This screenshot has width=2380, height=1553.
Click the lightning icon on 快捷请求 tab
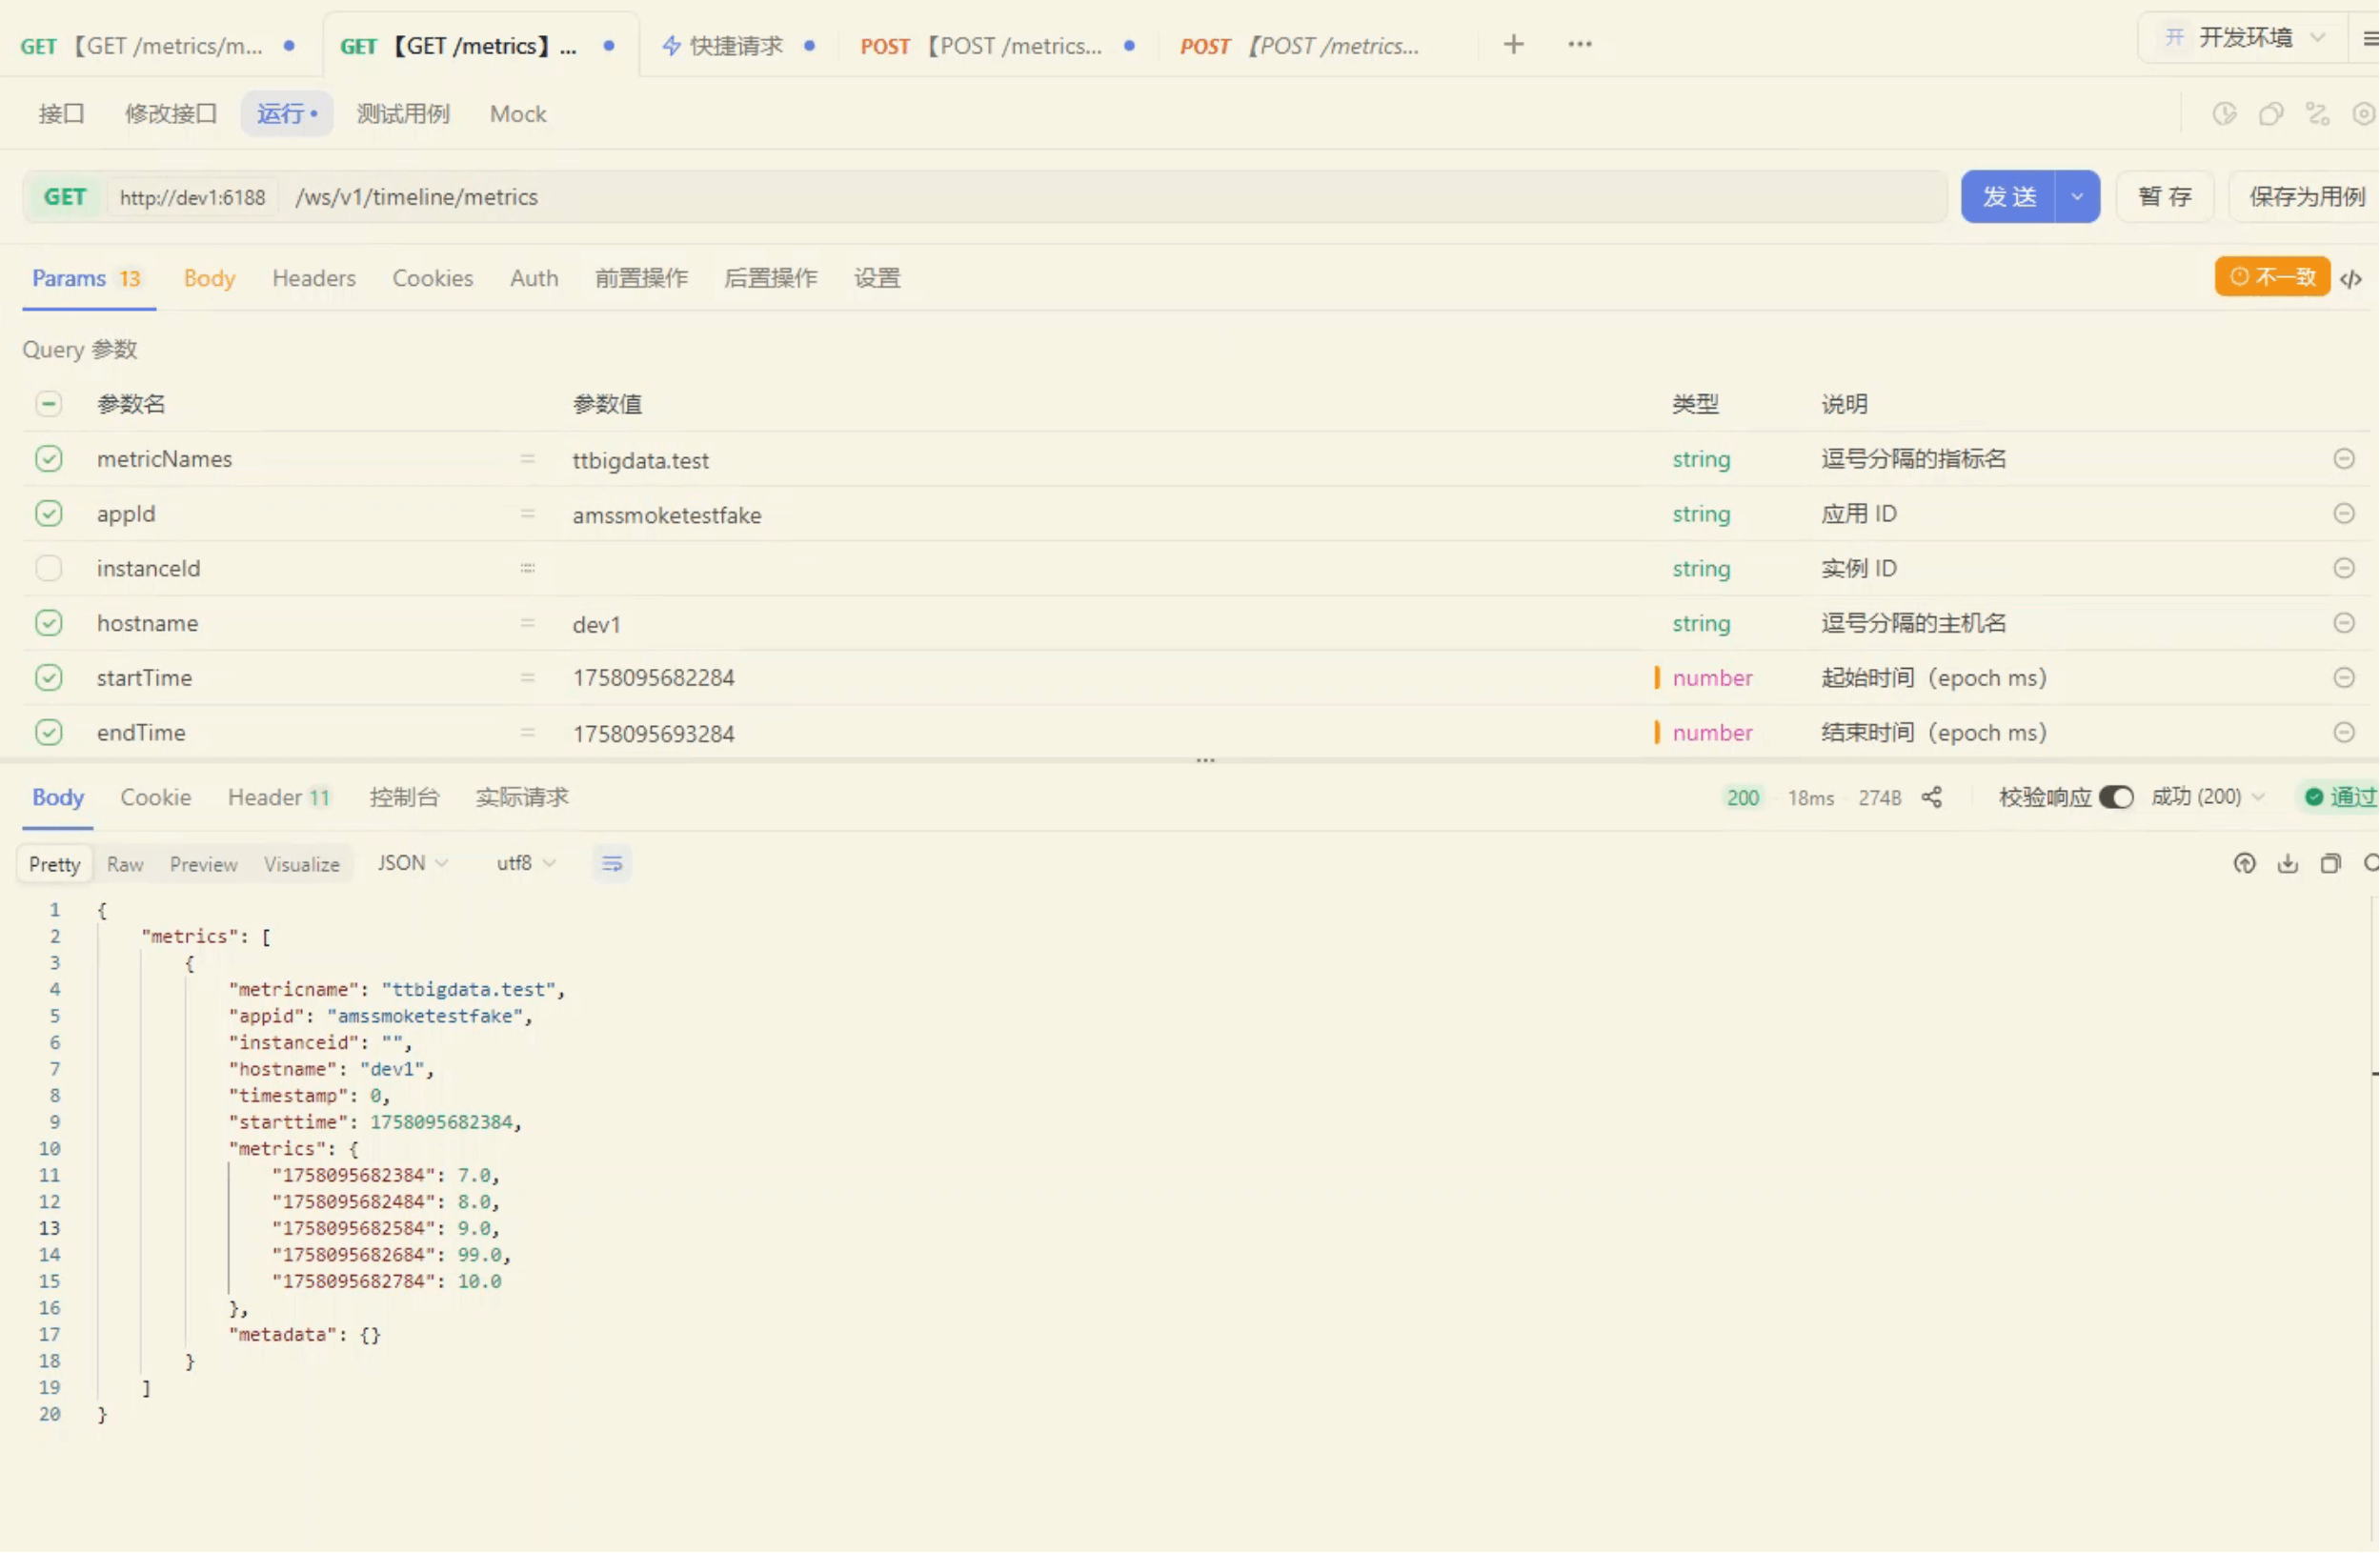671,45
